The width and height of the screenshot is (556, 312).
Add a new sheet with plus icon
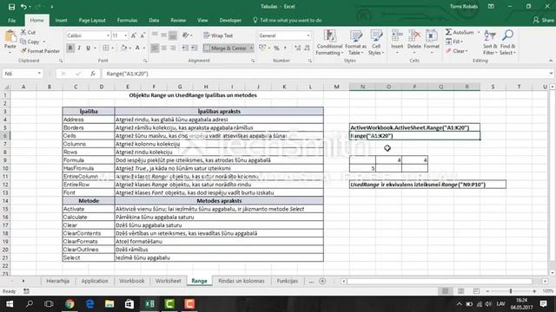pos(322,281)
